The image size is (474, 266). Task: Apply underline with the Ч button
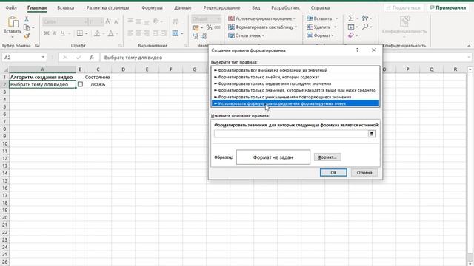coord(62,33)
